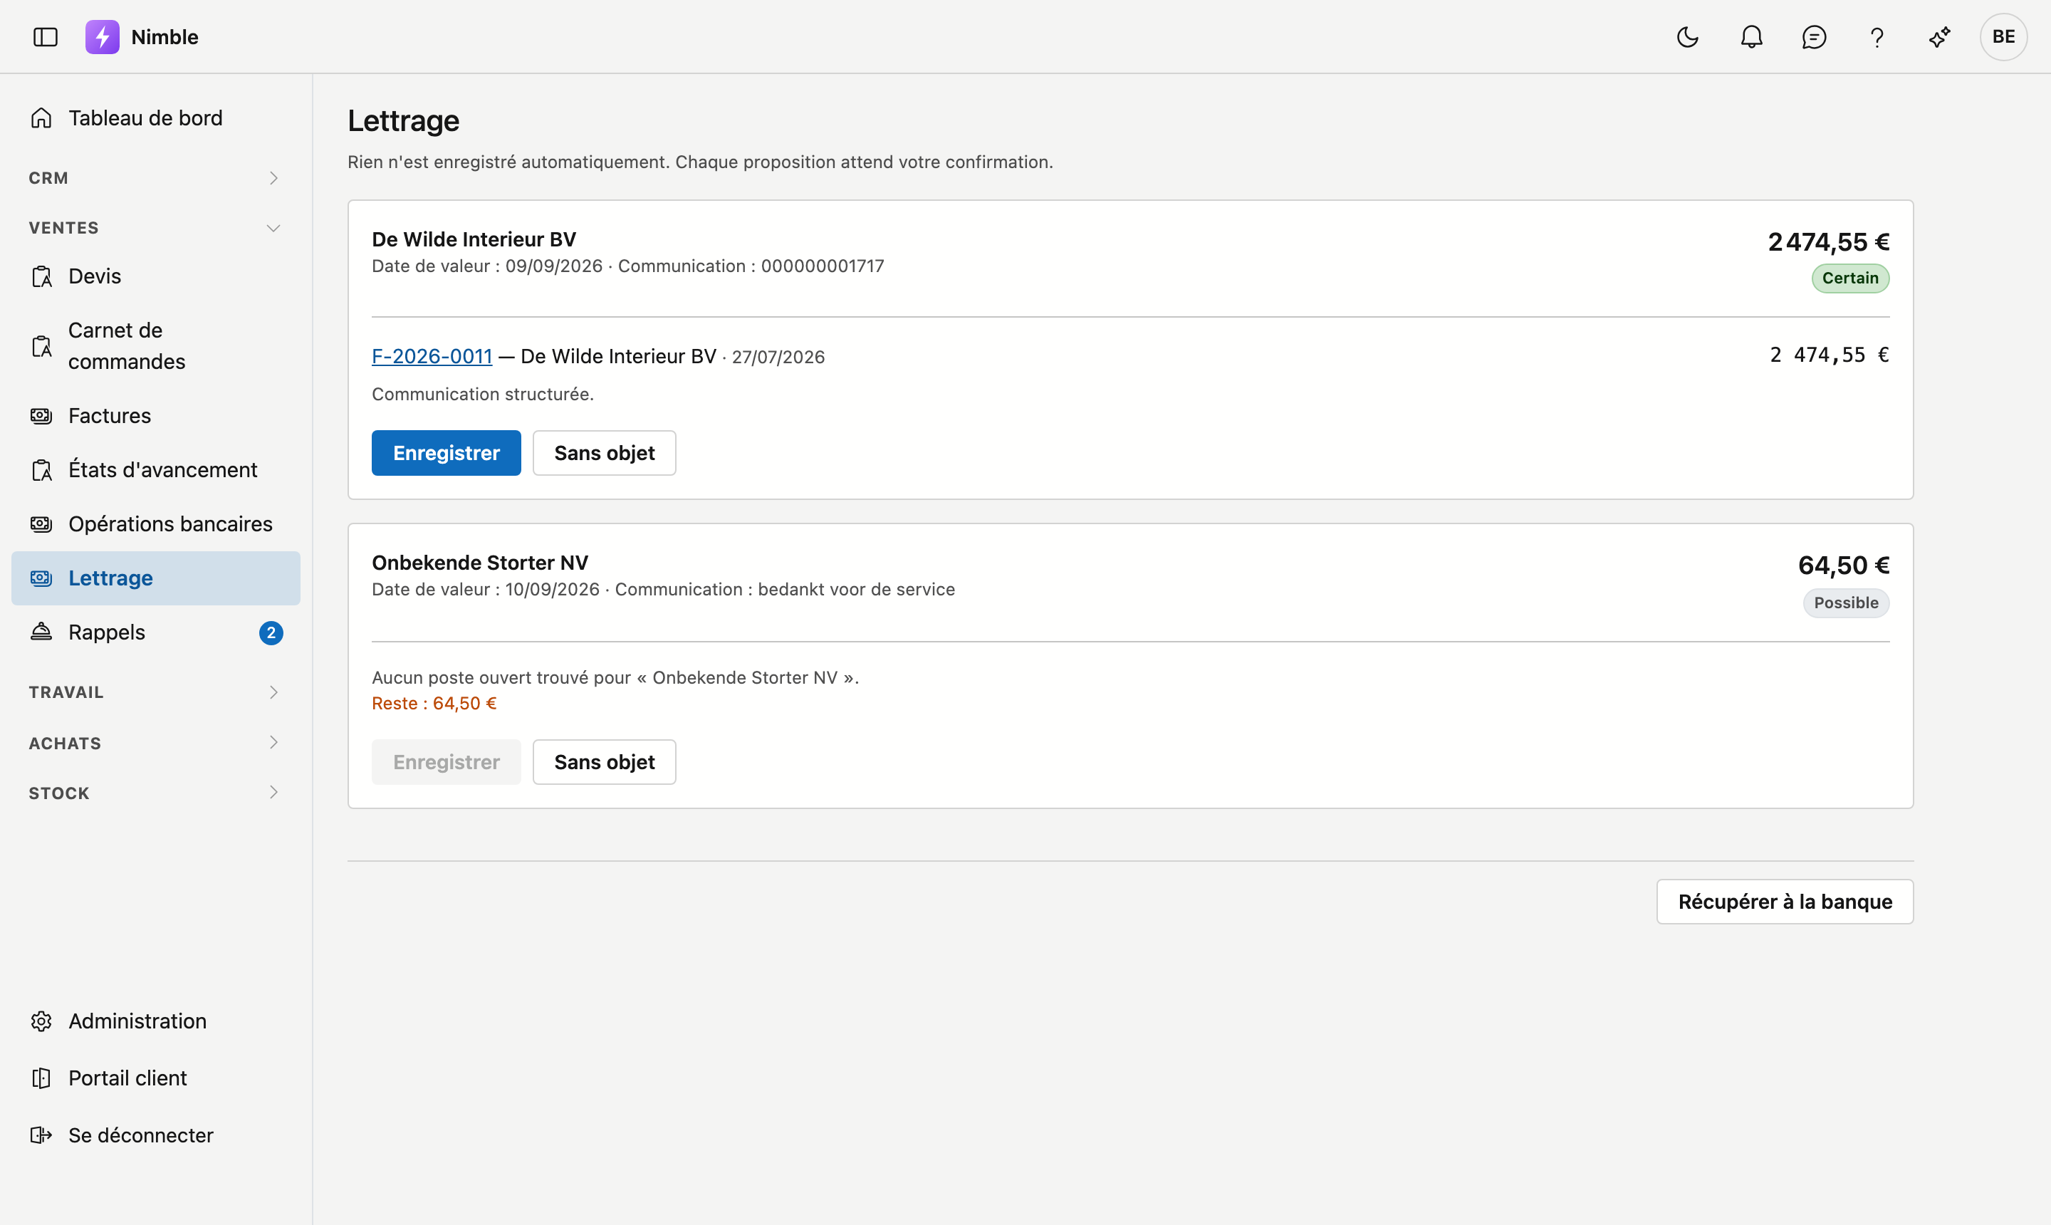Screen dimensions: 2051x1225
Task: Open invoice link F-2026-0011
Action: click(x=432, y=357)
